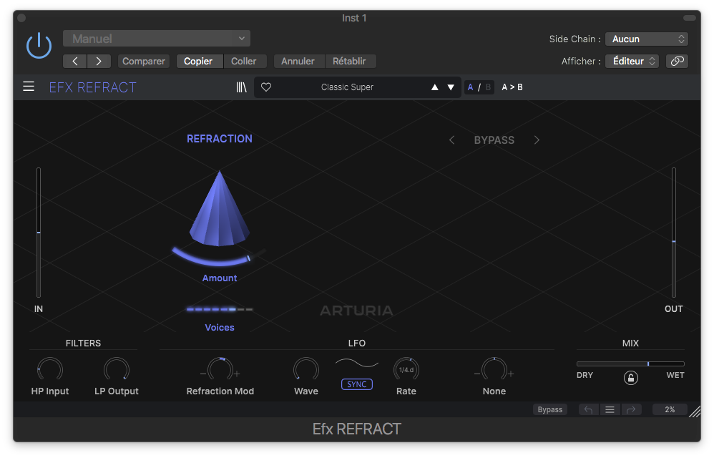The width and height of the screenshot is (714, 458).
Task: Toggle the plugin power button
Action: [39, 46]
